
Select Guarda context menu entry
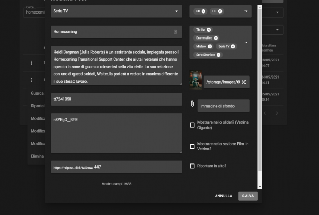pos(37,93)
